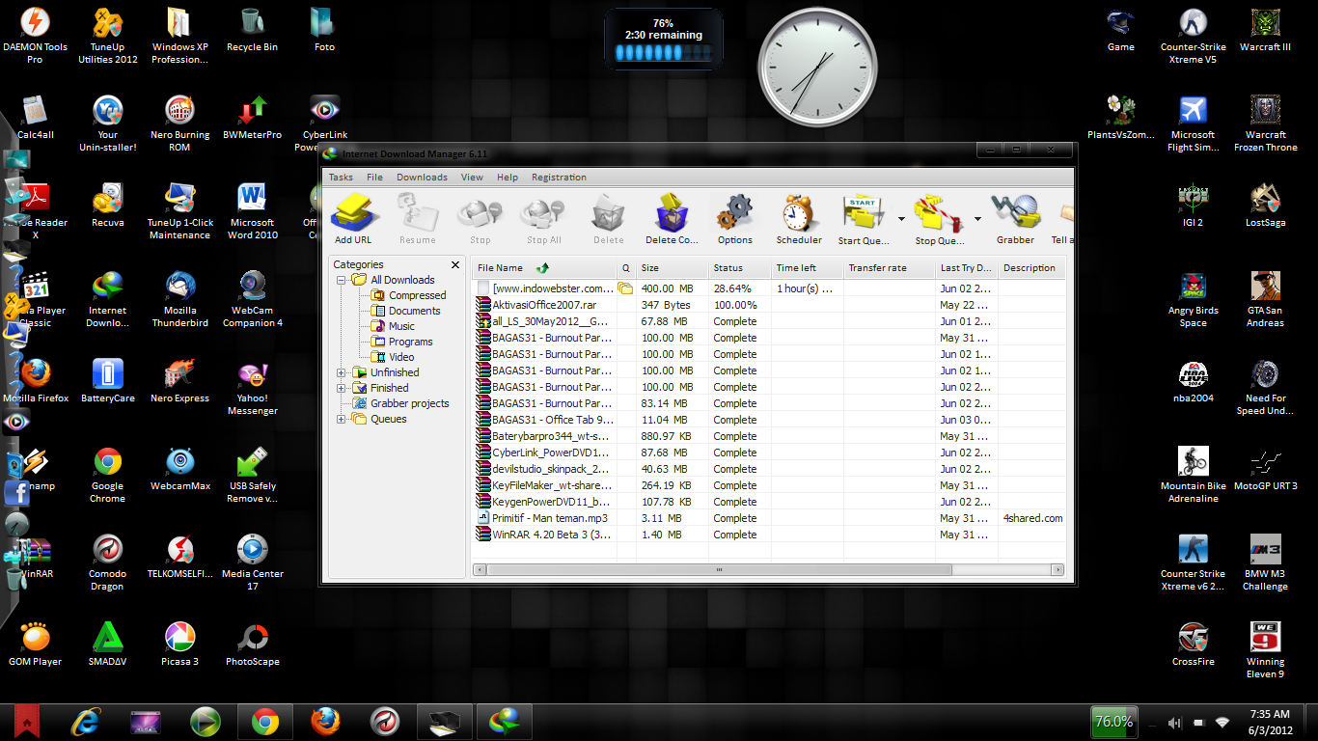Expand the Unfinished category node
This screenshot has width=1318, height=741.
(x=342, y=372)
